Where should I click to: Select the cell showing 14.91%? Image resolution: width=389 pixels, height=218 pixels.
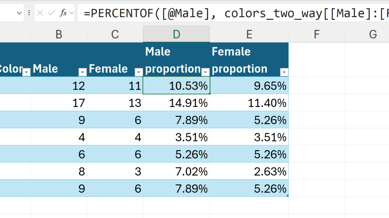tap(176, 103)
